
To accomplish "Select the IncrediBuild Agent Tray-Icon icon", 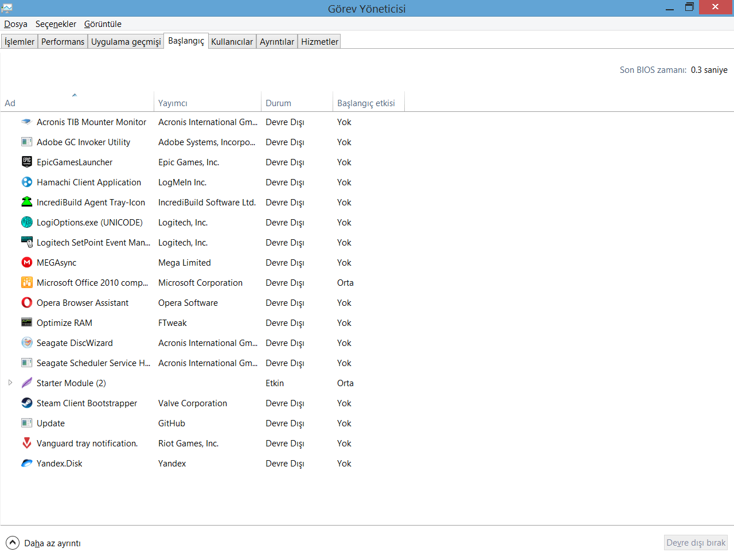I will click(26, 202).
